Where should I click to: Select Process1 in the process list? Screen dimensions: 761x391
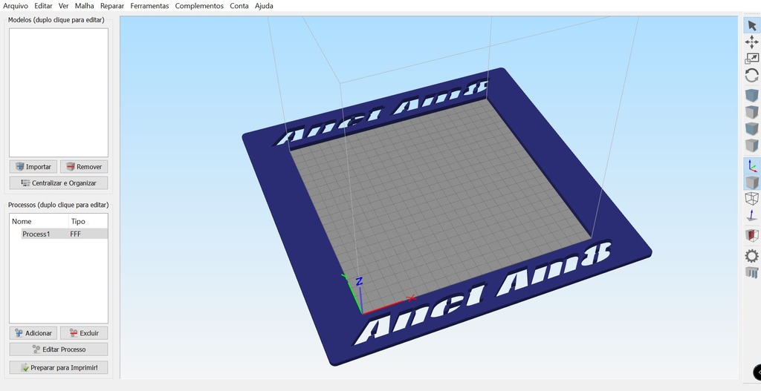point(36,234)
